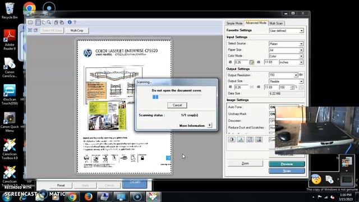Screen dimensions: 359x202
Task: Adjust the scale percent stepper
Action: tap(292, 88)
